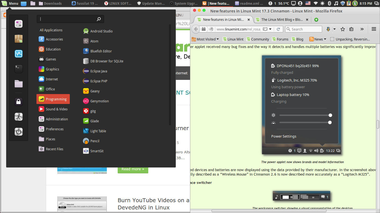
Task: Open Light Table editor
Action: click(x=95, y=131)
